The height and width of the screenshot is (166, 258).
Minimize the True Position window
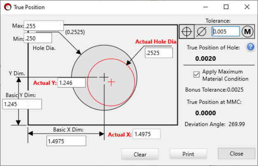pos(206,7)
